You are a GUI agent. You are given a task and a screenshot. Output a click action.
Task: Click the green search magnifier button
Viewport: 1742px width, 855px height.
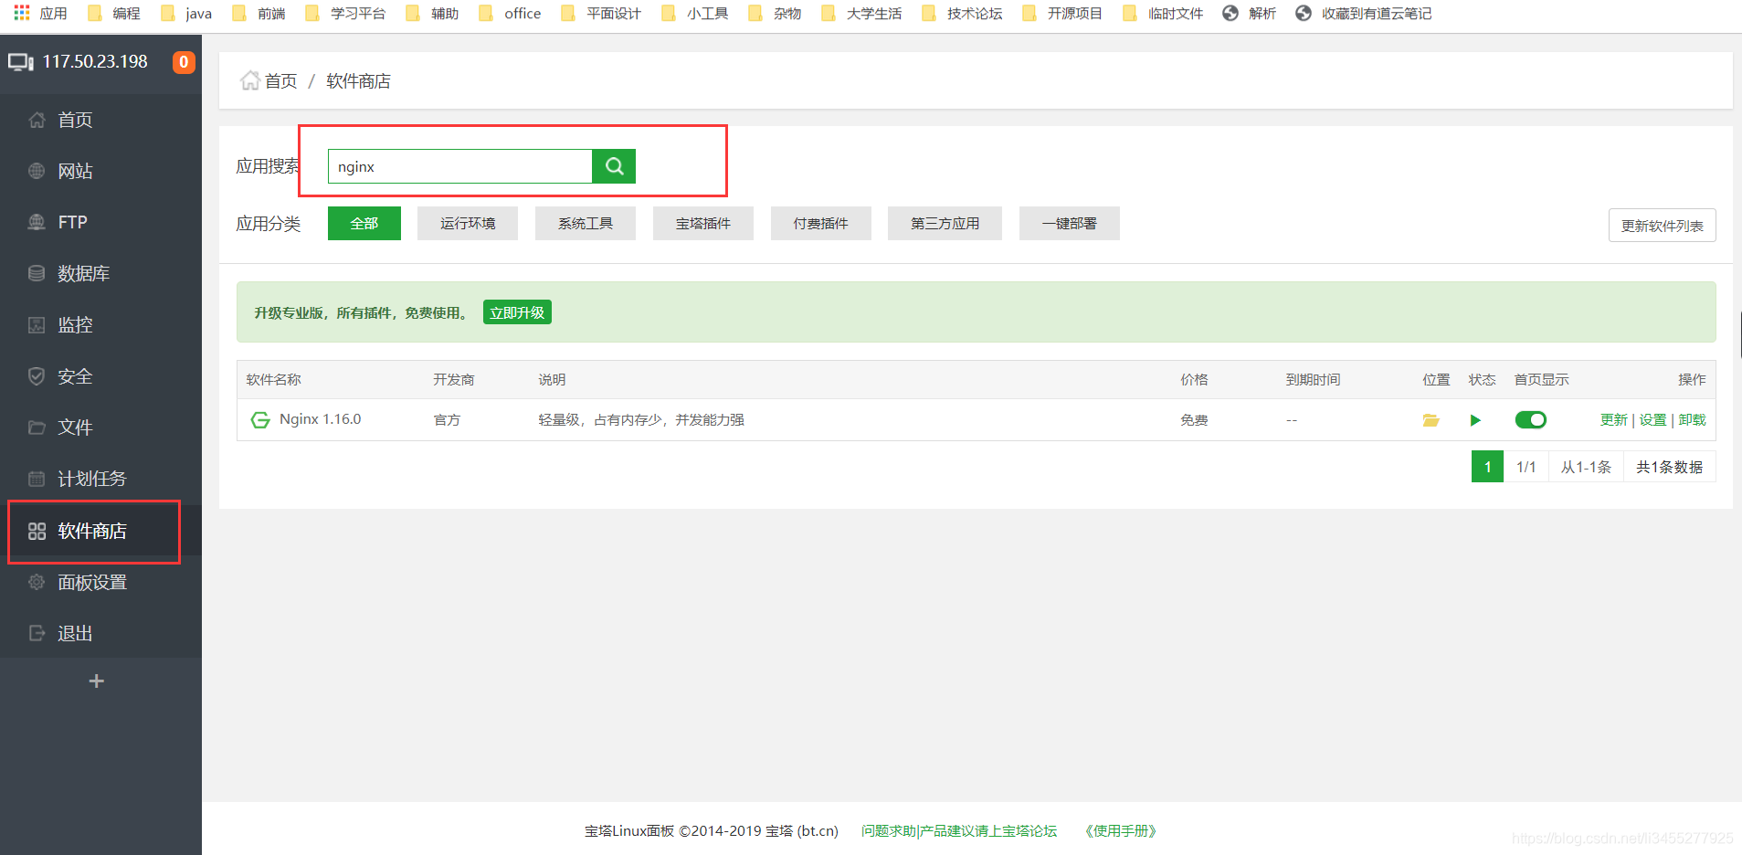coord(614,166)
